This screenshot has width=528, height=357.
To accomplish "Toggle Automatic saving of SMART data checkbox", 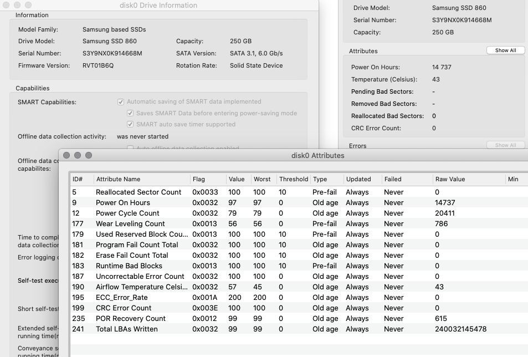I will 121,101.
